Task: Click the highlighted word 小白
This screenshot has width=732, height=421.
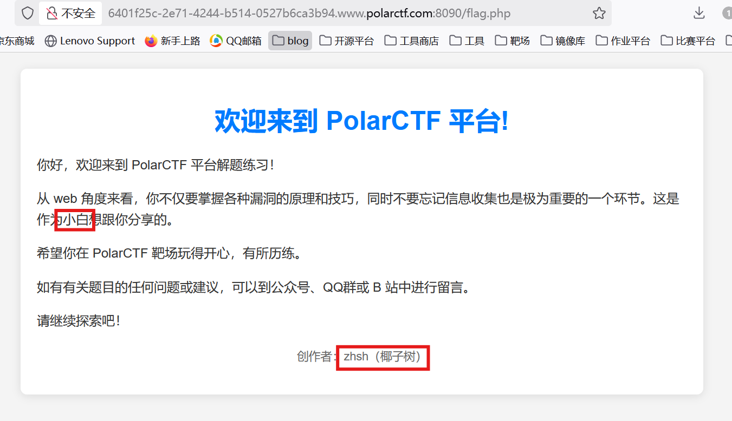Action: point(75,220)
